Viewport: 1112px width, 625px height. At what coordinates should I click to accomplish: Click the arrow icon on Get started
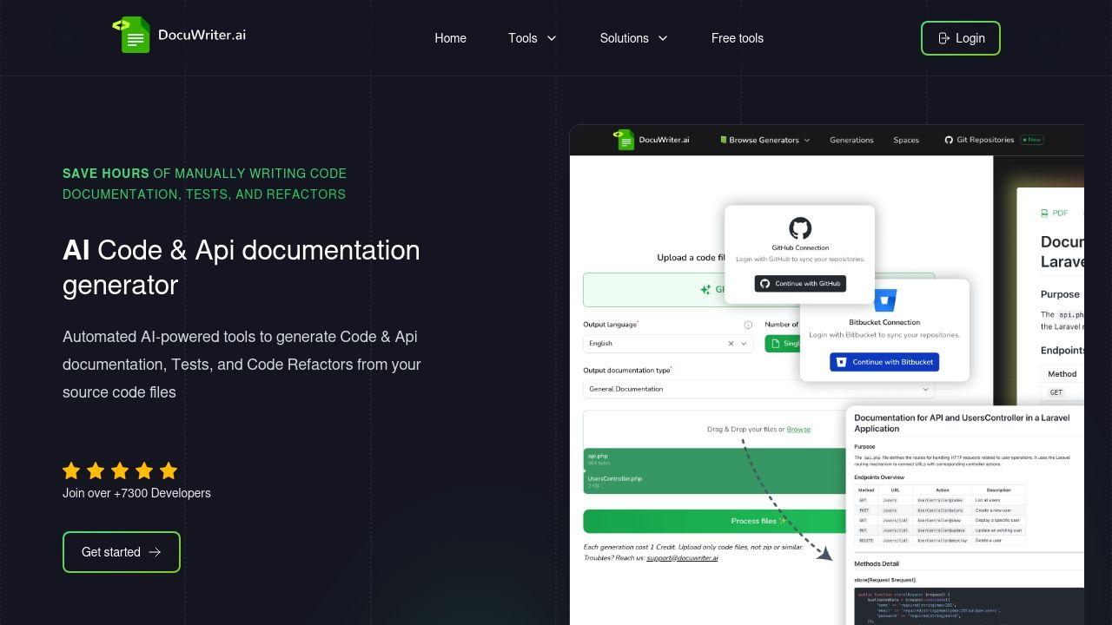click(x=155, y=552)
